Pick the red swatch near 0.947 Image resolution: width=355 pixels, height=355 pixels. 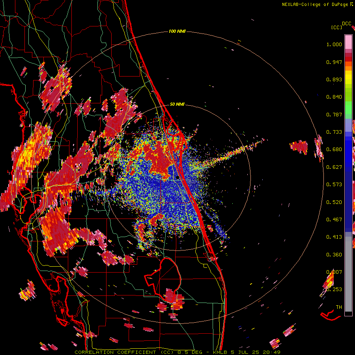(x=348, y=59)
